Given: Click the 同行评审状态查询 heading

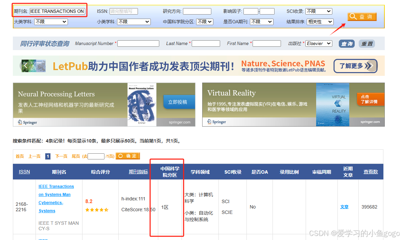Looking at the screenshot, I should pyautogui.click(x=45, y=44).
